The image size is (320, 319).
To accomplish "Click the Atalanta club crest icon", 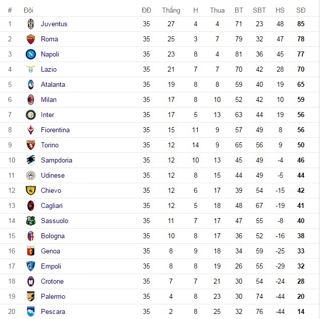I will tap(31, 84).
